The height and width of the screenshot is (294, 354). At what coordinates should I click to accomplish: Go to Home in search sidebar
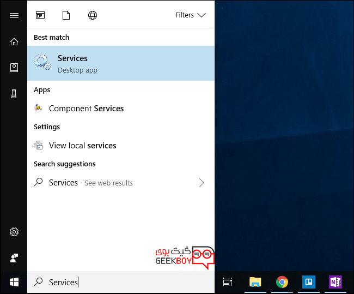(14, 41)
